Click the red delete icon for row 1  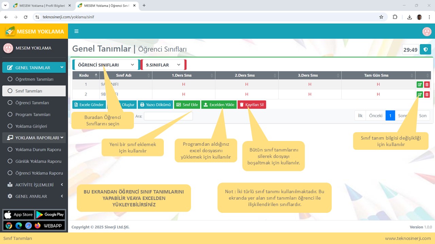pyautogui.click(x=427, y=85)
